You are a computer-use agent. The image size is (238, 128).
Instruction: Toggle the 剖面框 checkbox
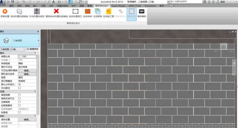(20, 112)
